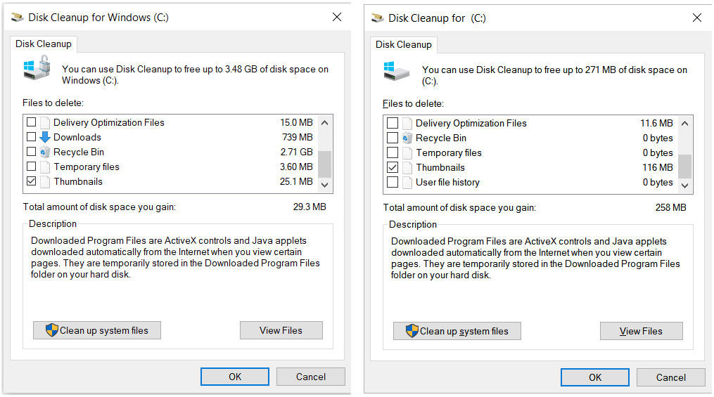Check the Downloads checkbox
This screenshot has width=714, height=397.
coord(31,136)
